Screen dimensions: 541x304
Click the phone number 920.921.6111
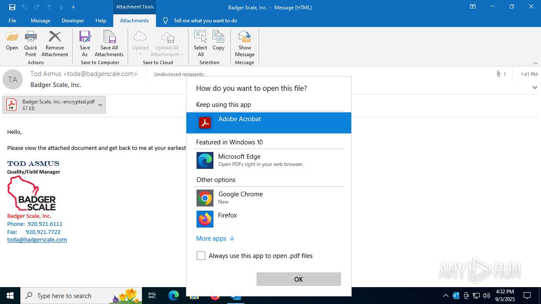click(45, 224)
